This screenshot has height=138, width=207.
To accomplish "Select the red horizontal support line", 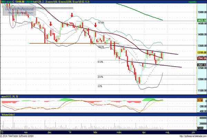I will [x=74, y=43].
